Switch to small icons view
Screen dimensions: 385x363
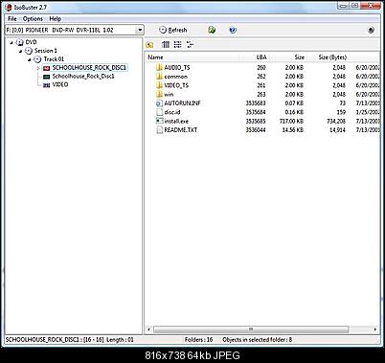click(x=177, y=44)
